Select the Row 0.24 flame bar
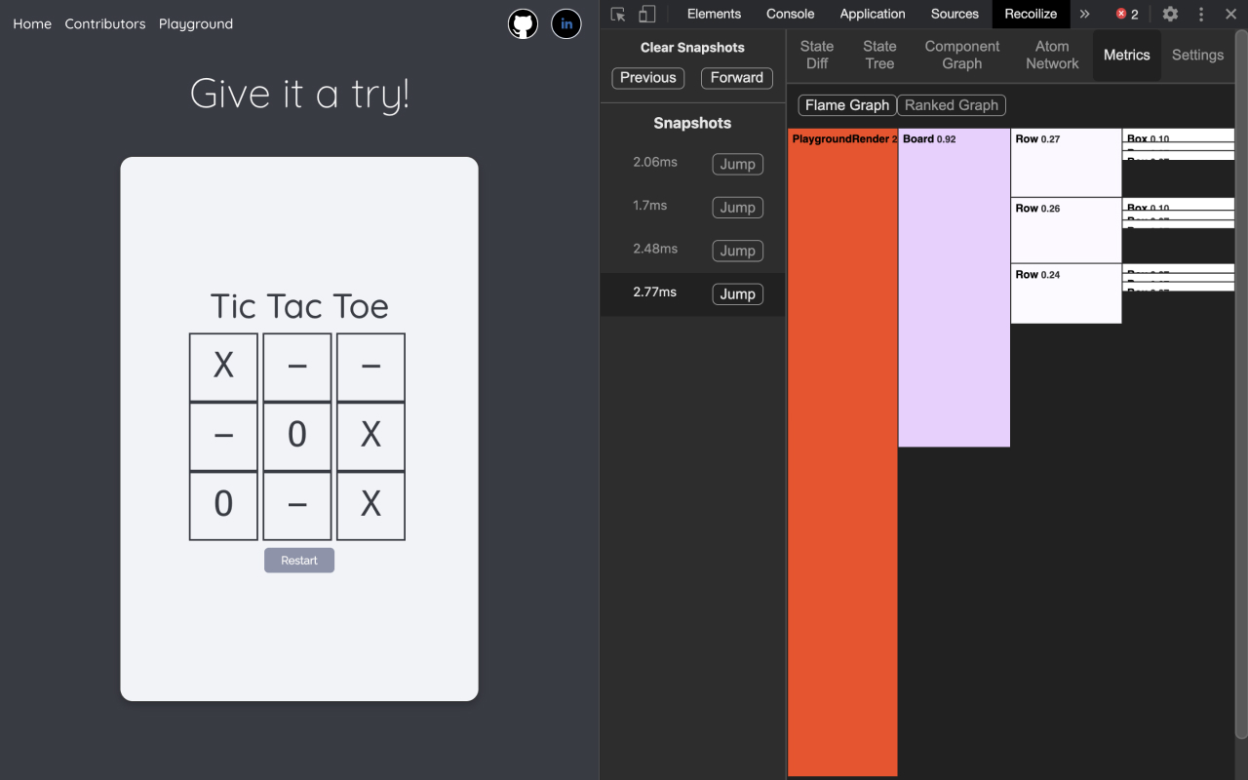 [x=1067, y=293]
